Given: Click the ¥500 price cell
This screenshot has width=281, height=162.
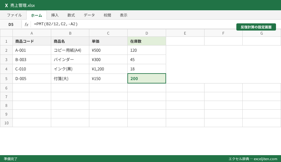Looking at the screenshot, I should [x=108, y=50].
